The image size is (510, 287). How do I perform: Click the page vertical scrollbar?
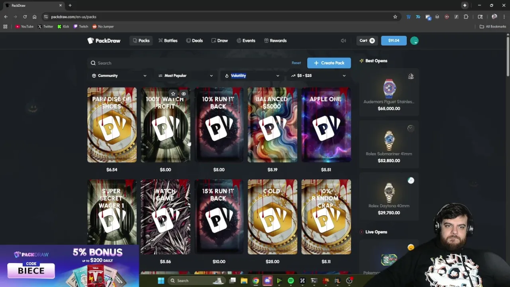point(508,56)
